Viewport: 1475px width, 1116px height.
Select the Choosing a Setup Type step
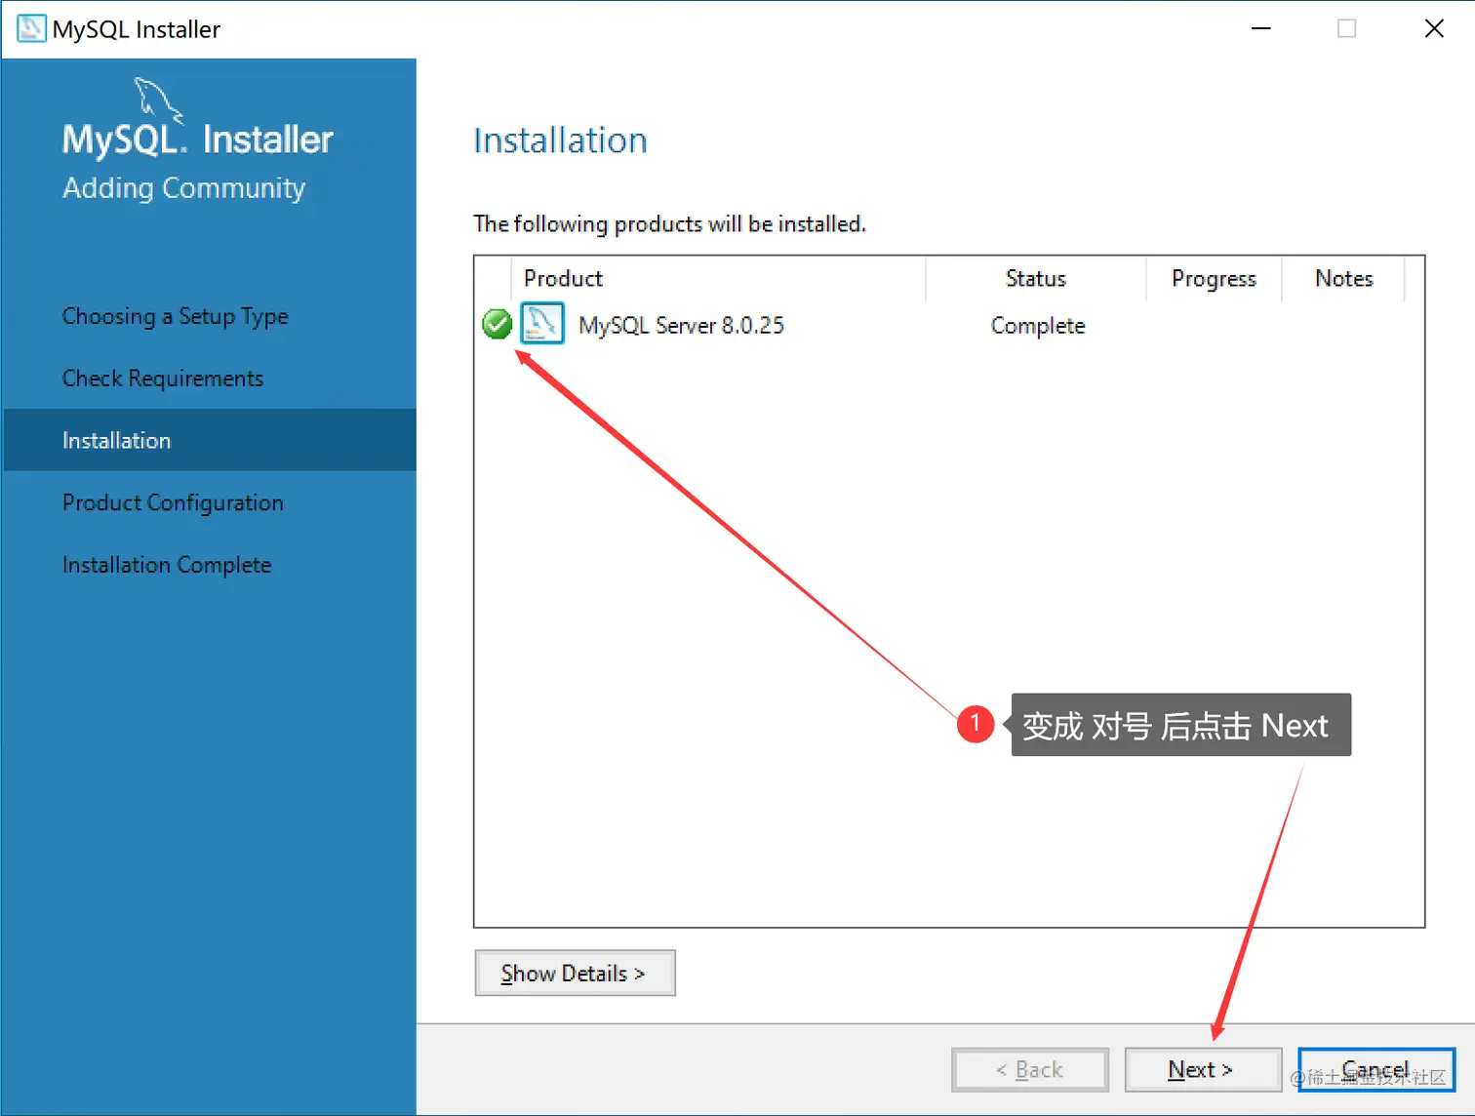[x=176, y=316]
